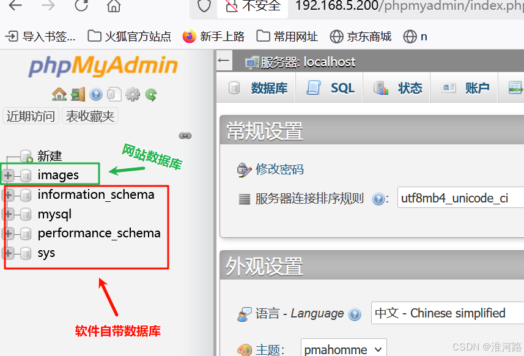
Task: Click the phpMyAdmin home house icon
Action: tap(59, 94)
